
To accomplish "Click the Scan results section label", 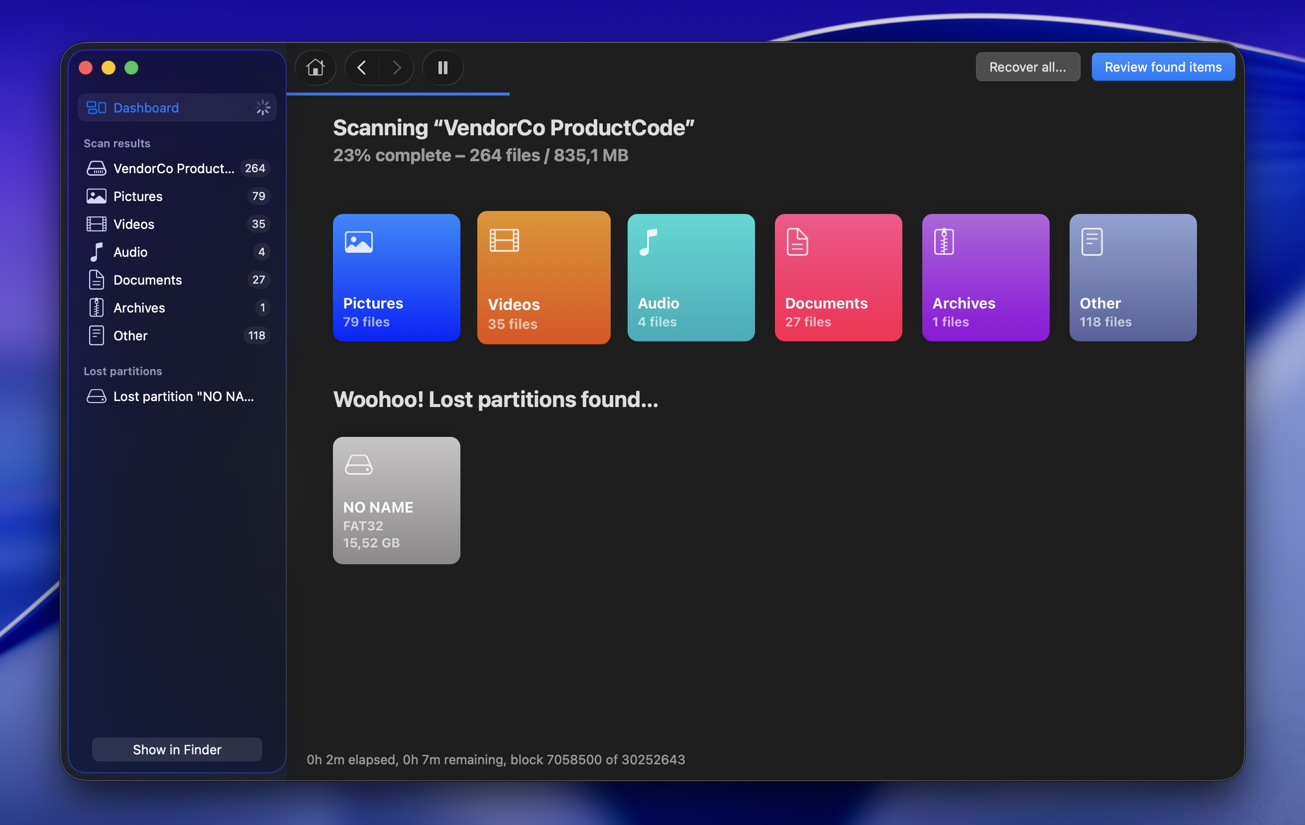I will coord(116,143).
